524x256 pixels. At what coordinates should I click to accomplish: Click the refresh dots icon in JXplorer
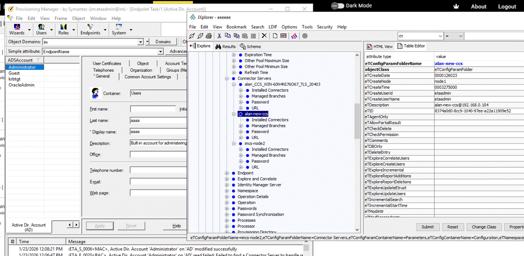pos(294,36)
